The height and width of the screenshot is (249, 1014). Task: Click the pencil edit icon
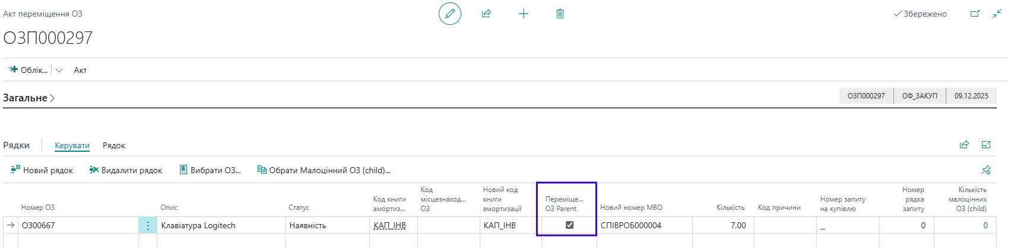[x=449, y=14]
